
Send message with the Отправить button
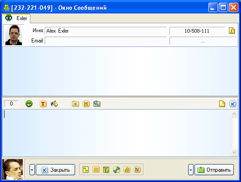tap(214, 170)
